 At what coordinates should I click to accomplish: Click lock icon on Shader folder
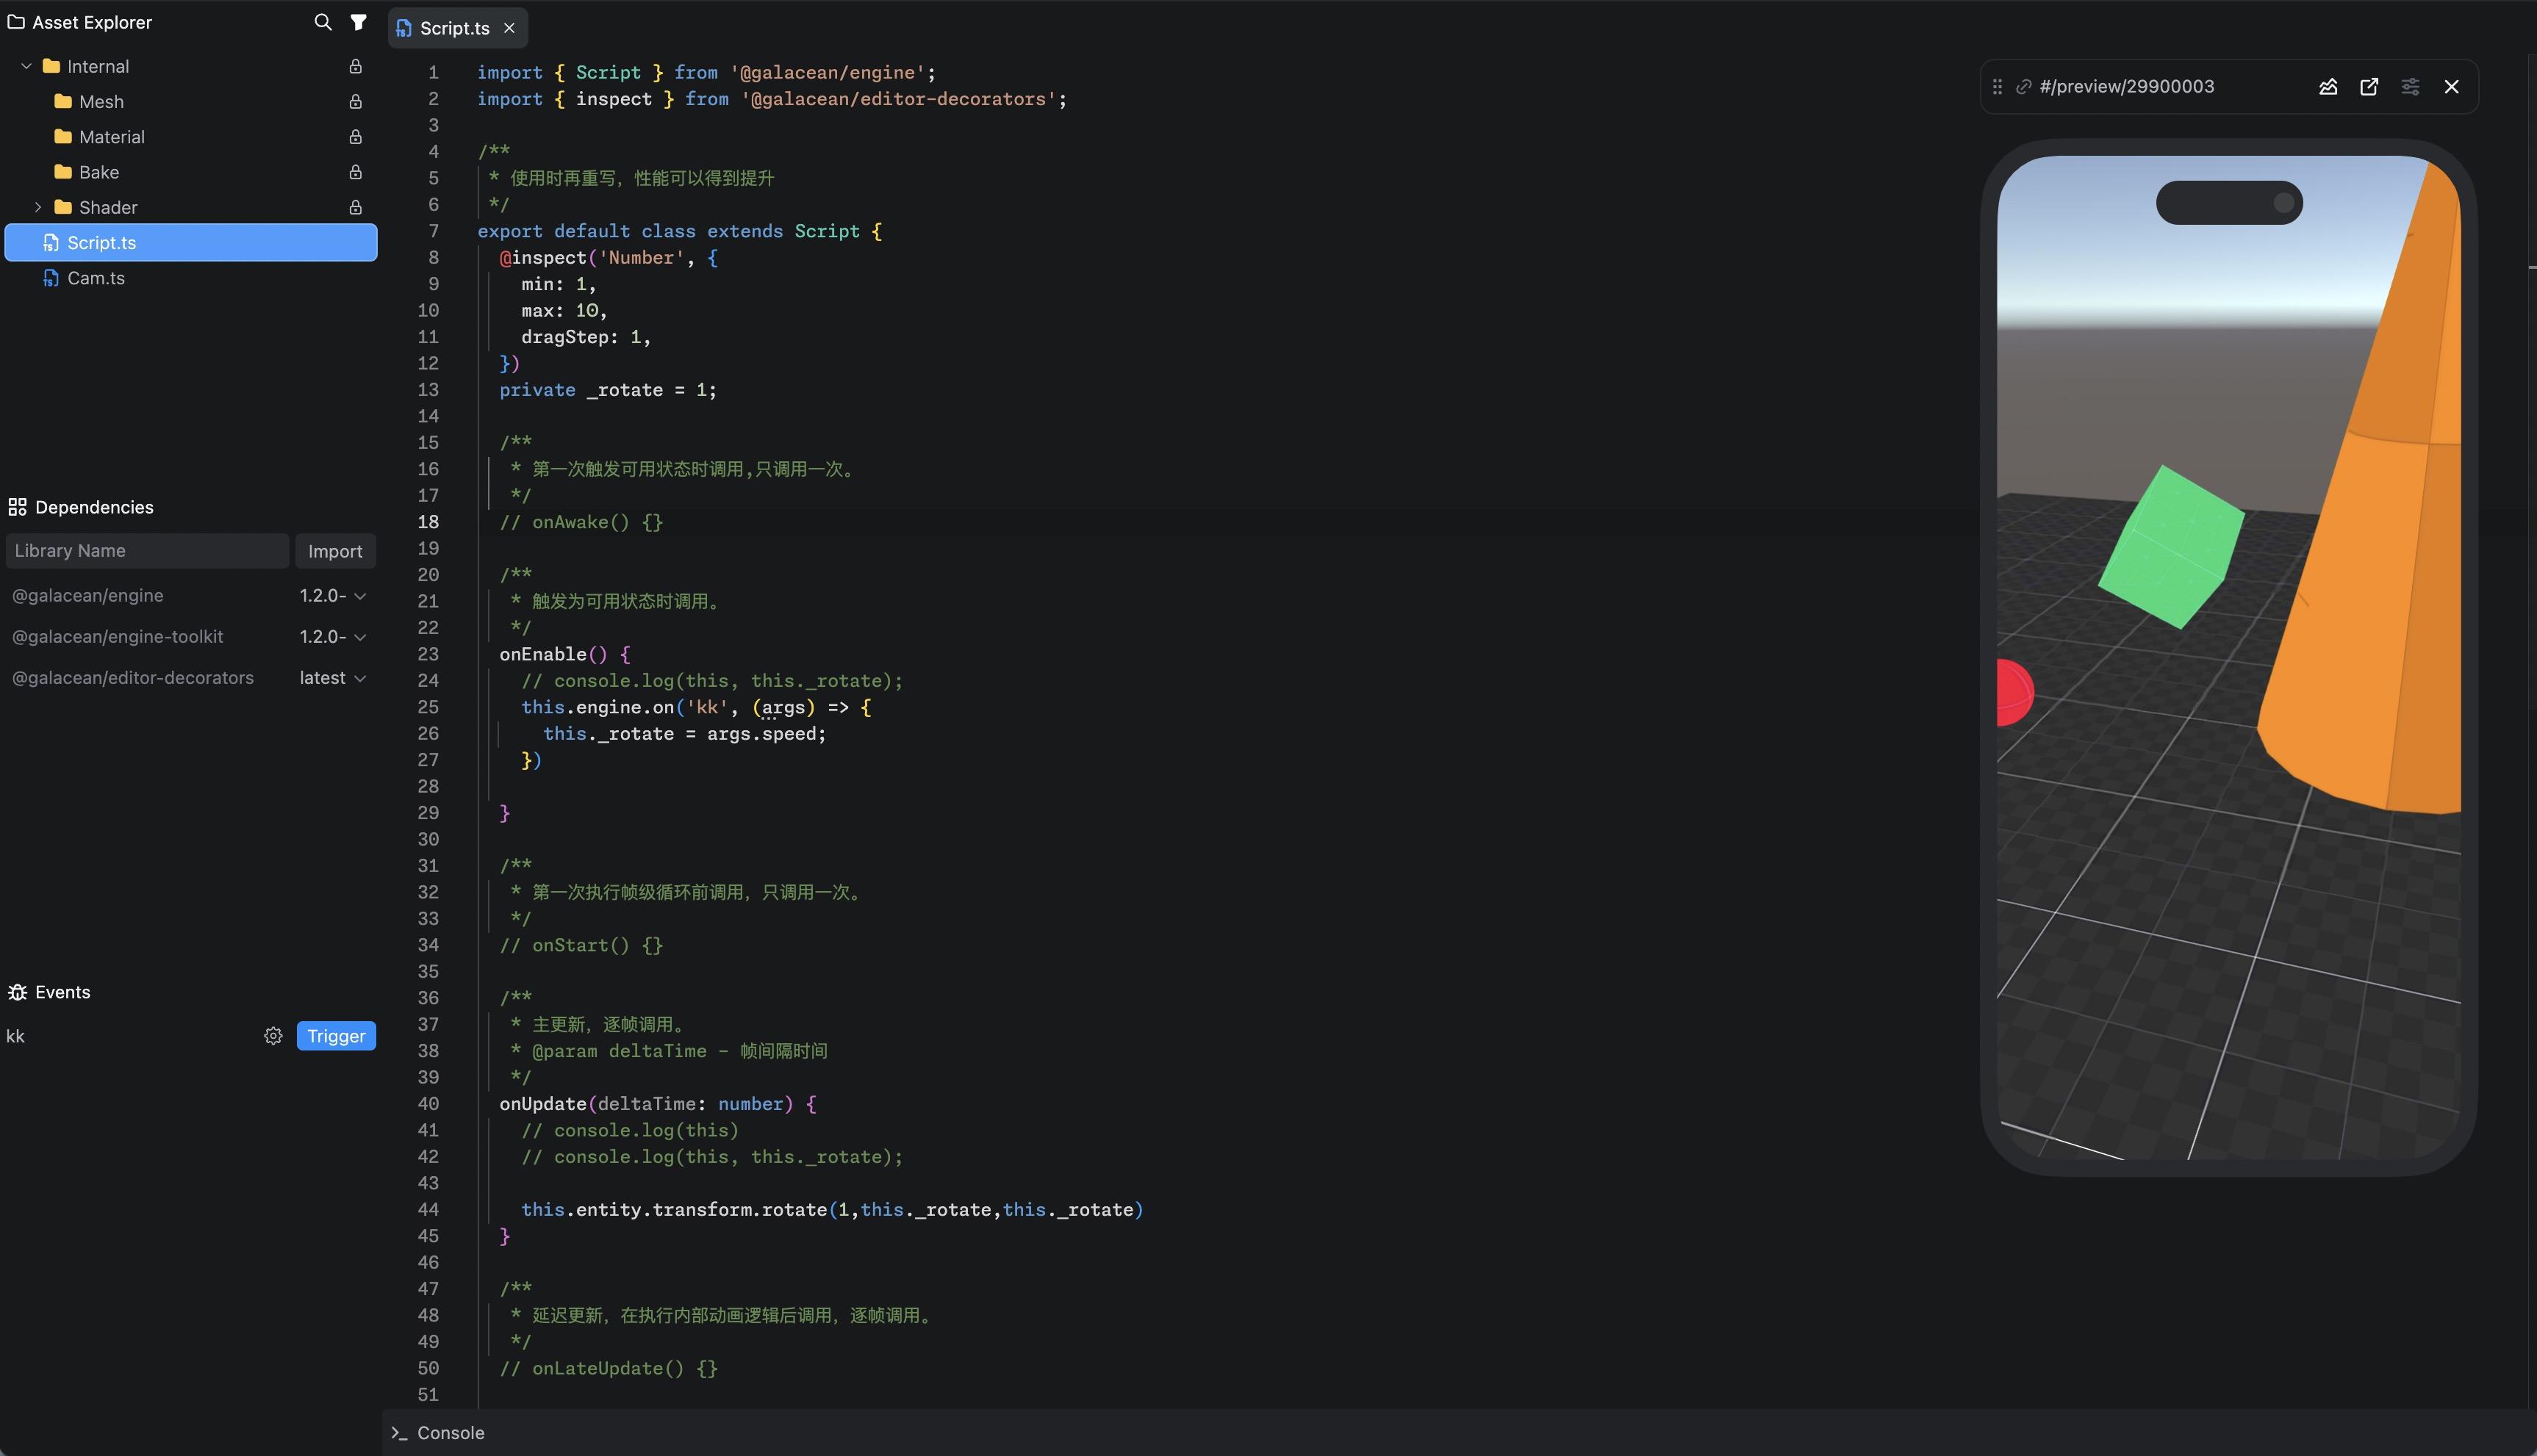click(x=355, y=208)
